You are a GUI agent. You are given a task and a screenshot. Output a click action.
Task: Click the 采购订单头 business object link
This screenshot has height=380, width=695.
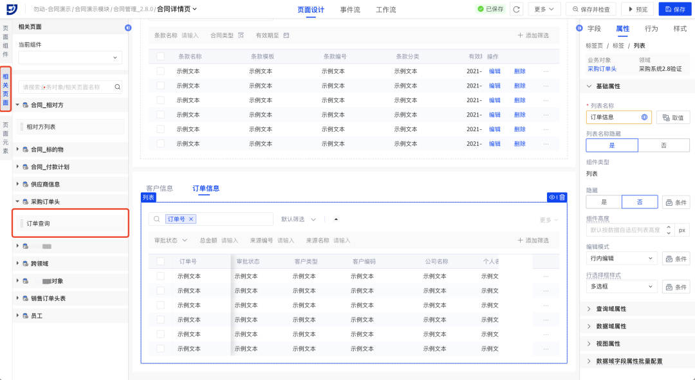tap(602, 68)
